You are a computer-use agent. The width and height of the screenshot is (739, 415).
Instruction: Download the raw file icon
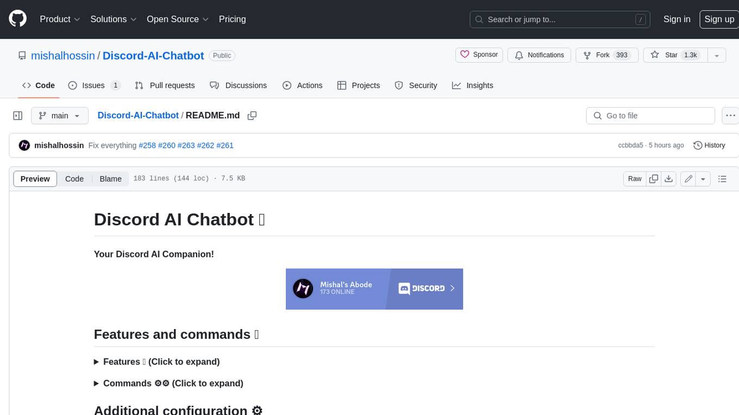tap(669, 179)
